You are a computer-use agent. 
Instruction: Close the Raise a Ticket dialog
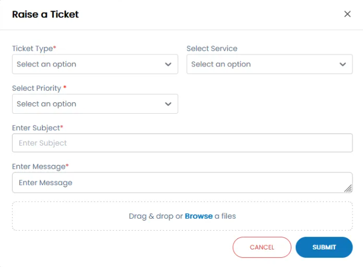pos(347,14)
